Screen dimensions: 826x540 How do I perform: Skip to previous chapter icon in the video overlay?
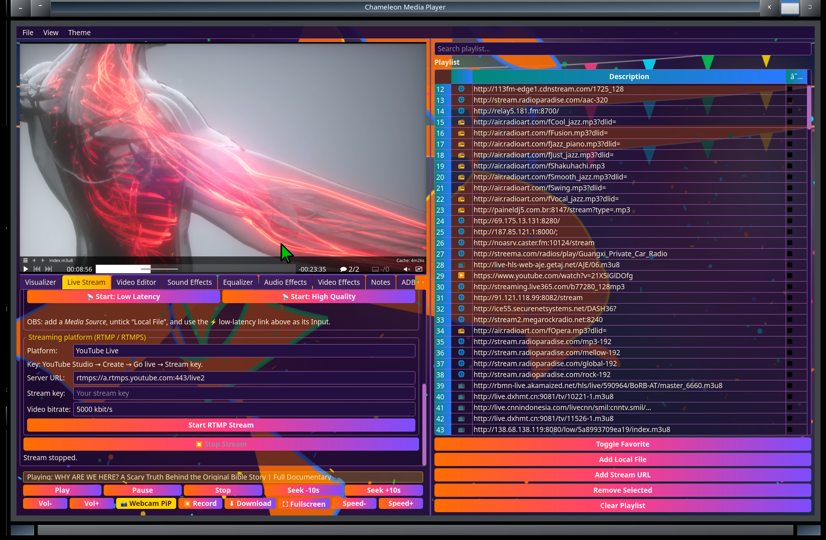[37, 269]
